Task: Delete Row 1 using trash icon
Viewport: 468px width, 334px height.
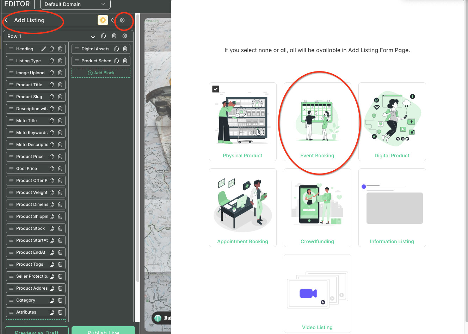Action: click(114, 36)
